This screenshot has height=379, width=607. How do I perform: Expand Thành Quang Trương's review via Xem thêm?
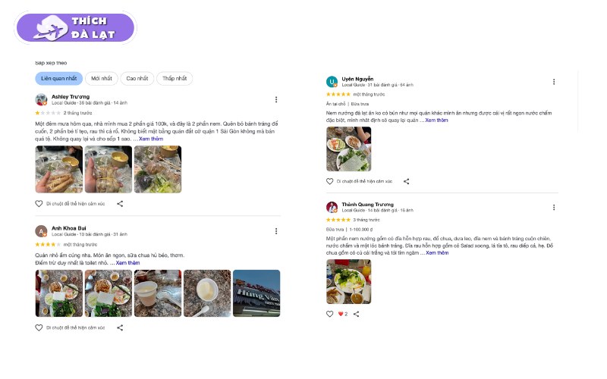point(437,253)
